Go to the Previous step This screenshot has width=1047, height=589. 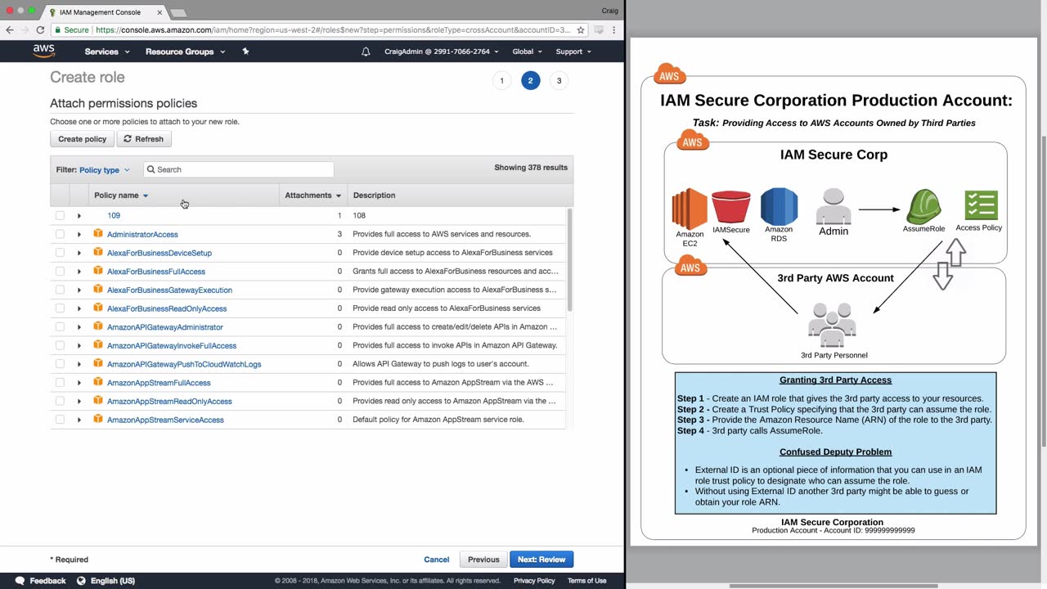point(483,560)
